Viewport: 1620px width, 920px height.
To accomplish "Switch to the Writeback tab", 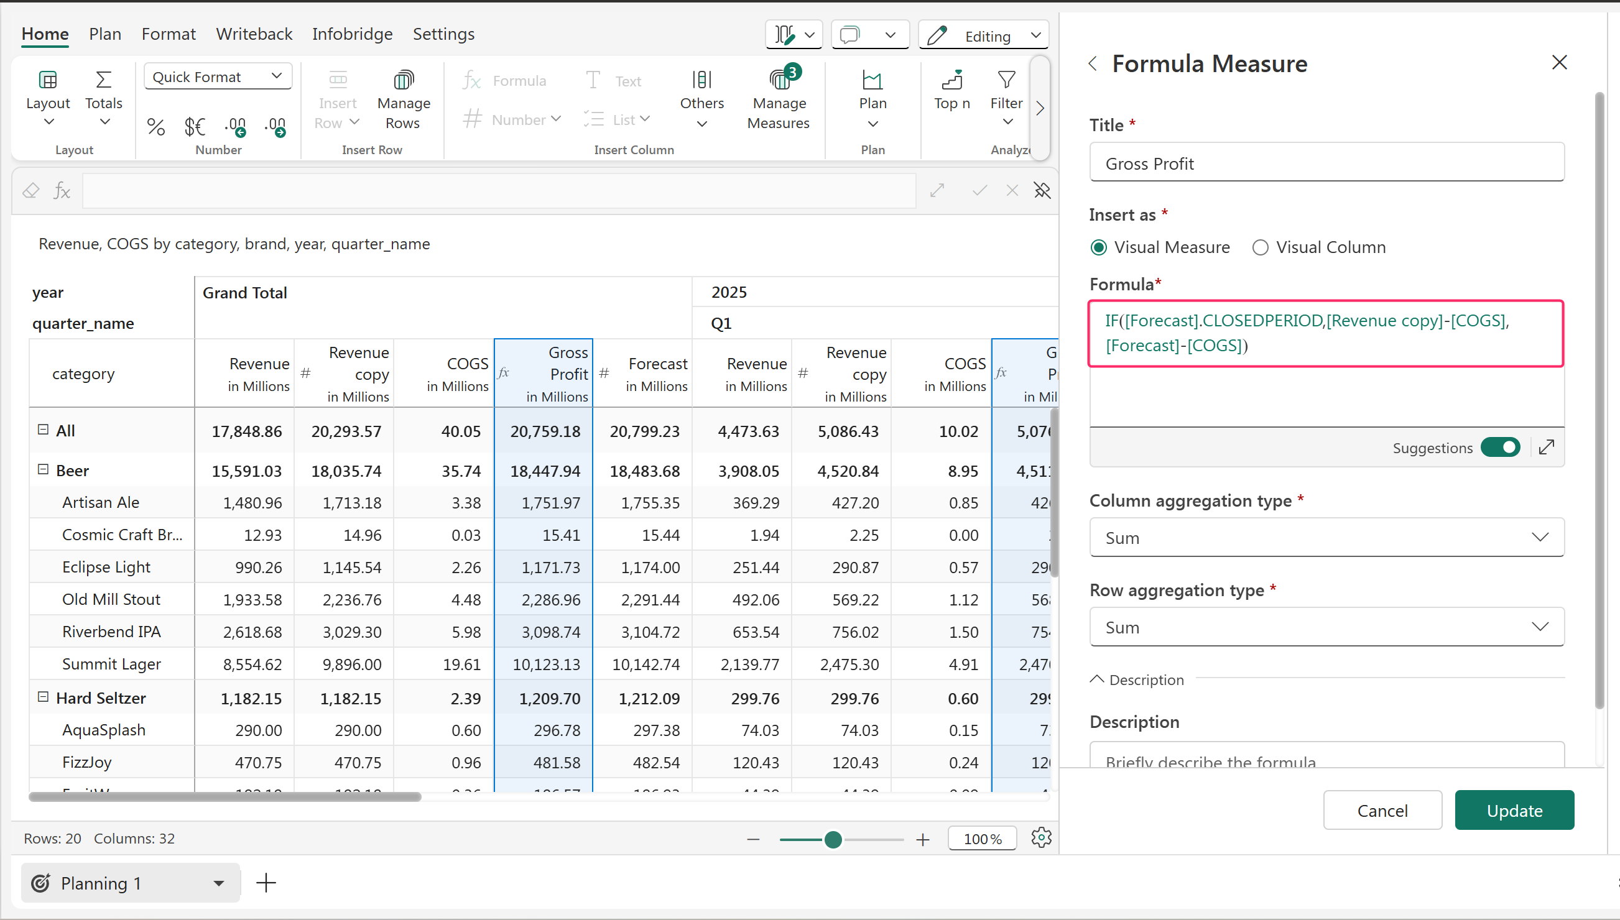I will click(254, 34).
